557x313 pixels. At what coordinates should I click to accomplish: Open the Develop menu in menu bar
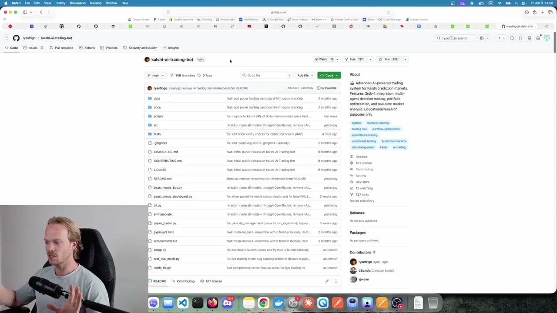pos(96,3)
